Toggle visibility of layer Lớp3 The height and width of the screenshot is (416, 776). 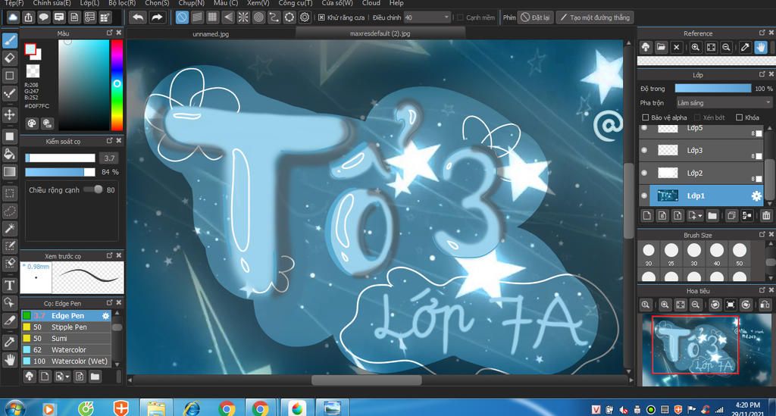[644, 150]
